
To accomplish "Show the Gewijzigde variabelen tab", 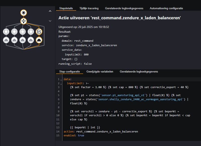I will click(100, 72).
